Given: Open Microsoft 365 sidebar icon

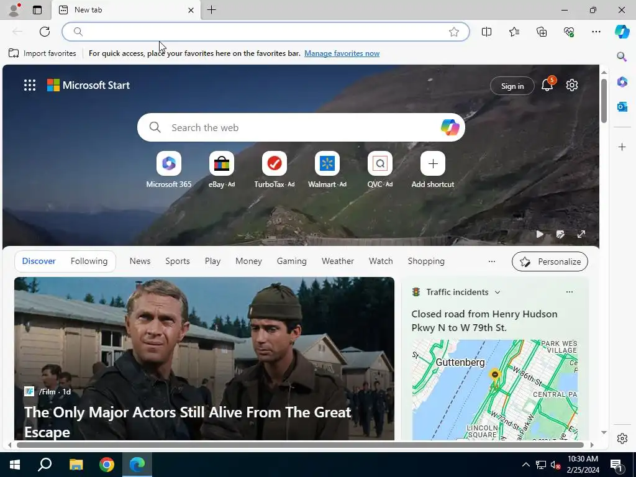Looking at the screenshot, I should pos(622,82).
